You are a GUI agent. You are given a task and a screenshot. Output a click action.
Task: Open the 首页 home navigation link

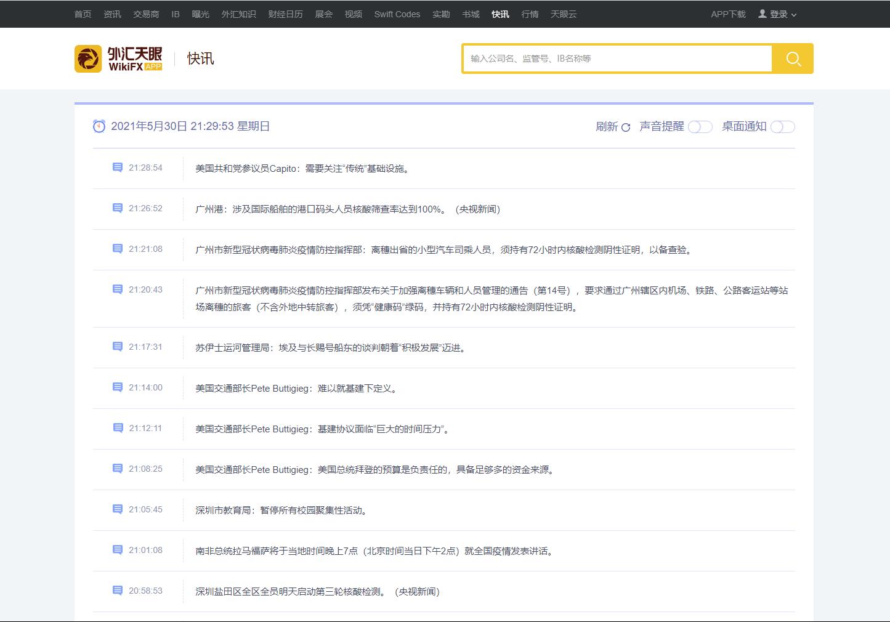click(x=83, y=14)
